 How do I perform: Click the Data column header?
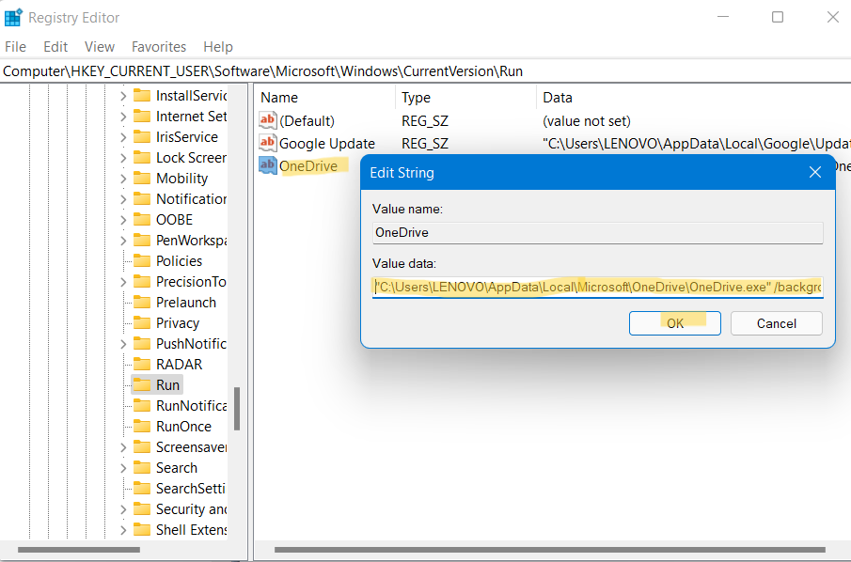(x=694, y=98)
